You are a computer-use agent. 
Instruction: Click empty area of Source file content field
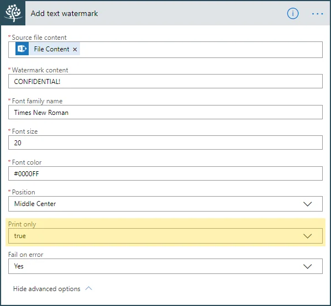pyautogui.click(x=199, y=50)
